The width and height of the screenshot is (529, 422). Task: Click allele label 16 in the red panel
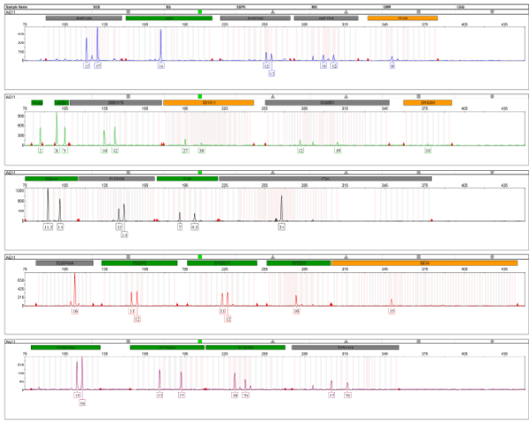[x=75, y=311]
